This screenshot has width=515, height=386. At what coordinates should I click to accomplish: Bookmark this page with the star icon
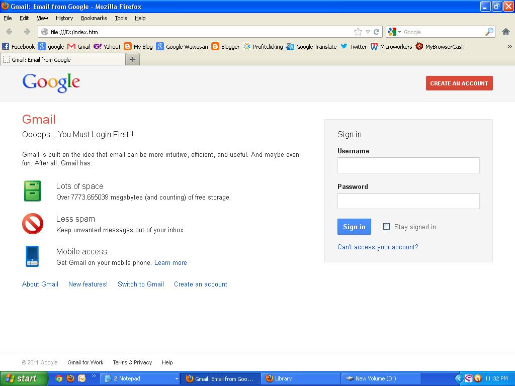(x=358, y=32)
